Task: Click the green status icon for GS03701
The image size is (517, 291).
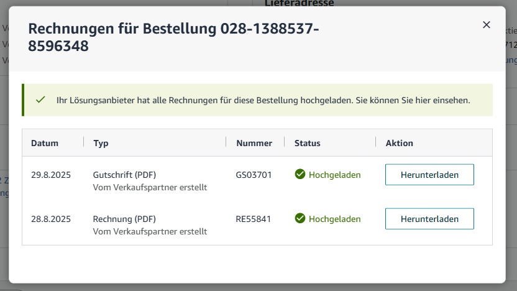Action: (300, 175)
